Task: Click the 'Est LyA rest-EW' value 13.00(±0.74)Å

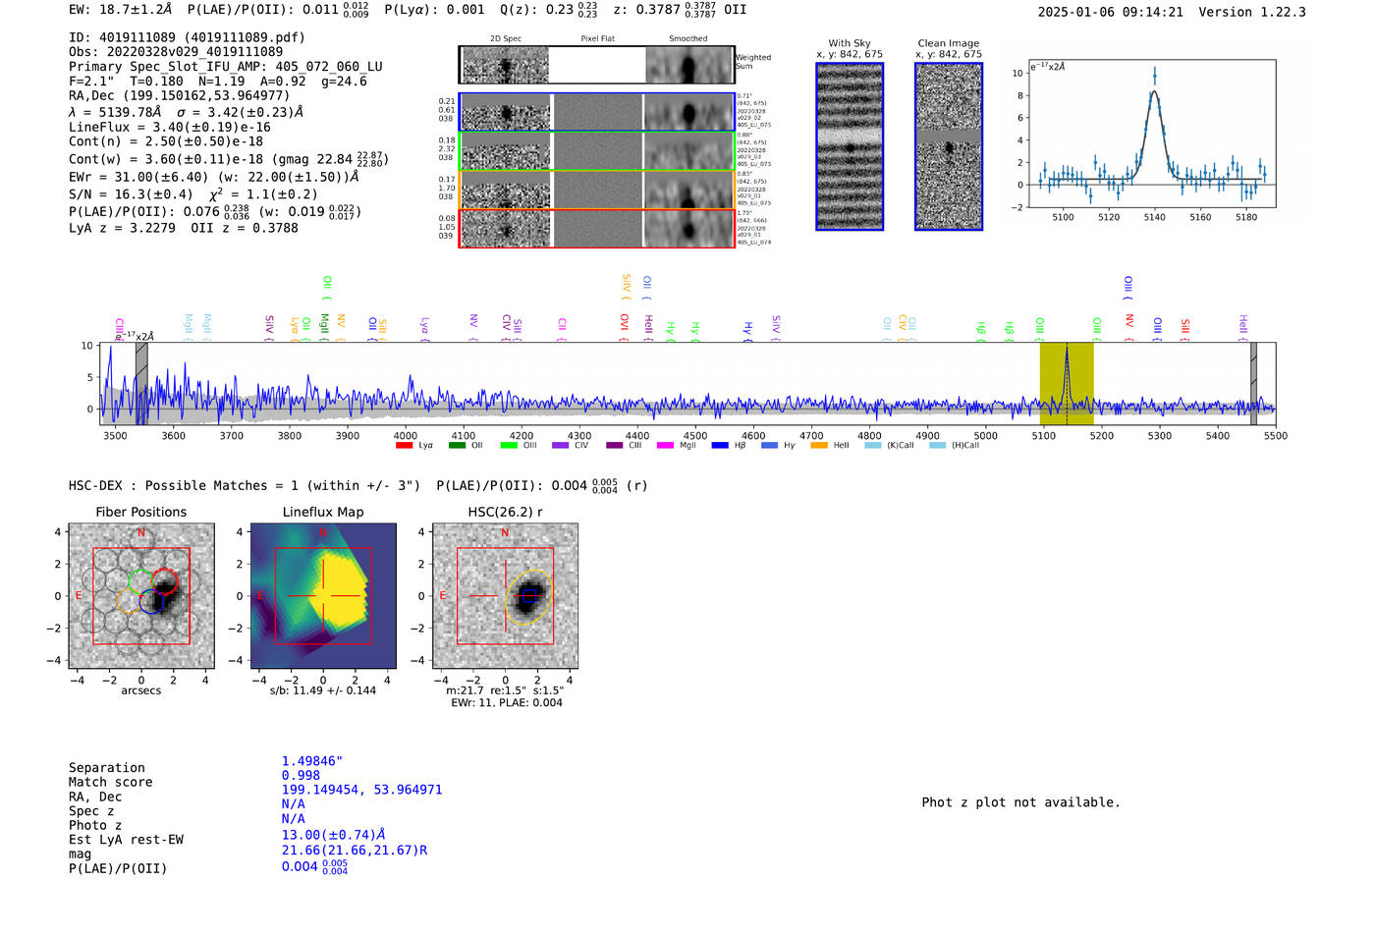Action: (334, 835)
